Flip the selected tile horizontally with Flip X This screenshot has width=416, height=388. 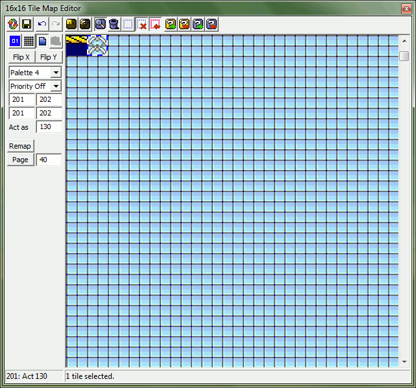pyautogui.click(x=21, y=57)
